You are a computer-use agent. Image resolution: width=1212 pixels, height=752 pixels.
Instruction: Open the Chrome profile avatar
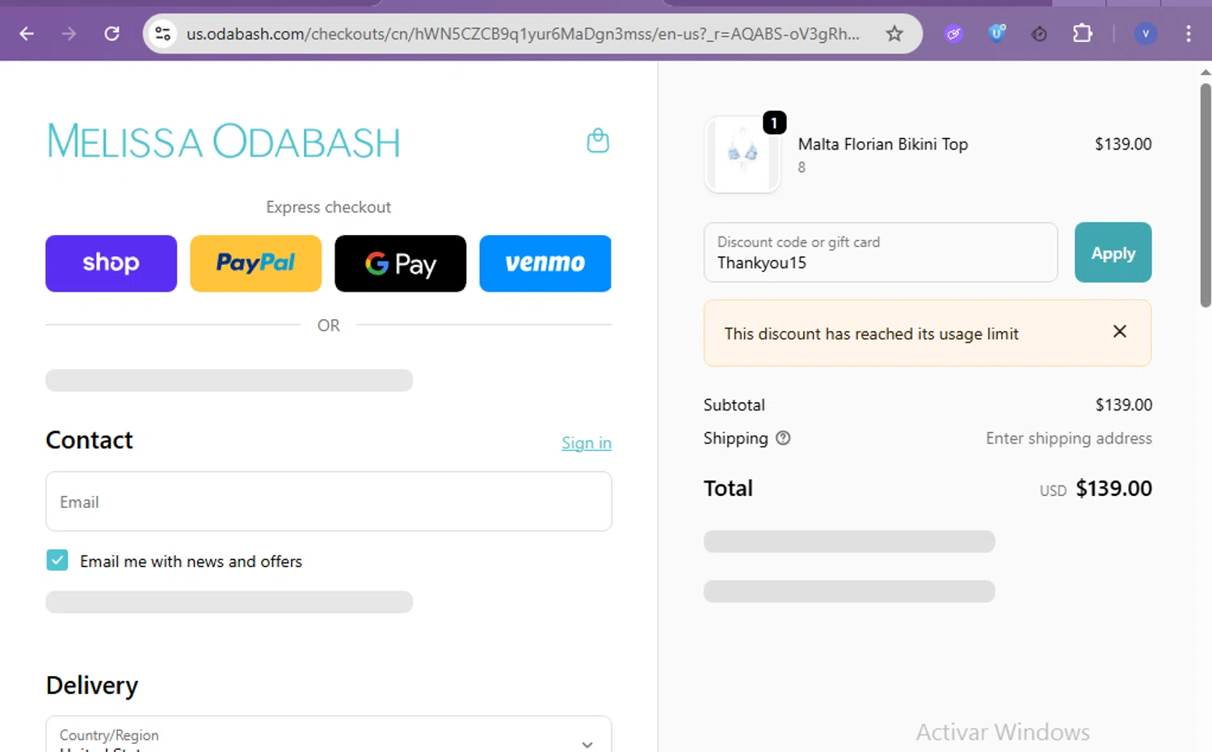[x=1146, y=34]
